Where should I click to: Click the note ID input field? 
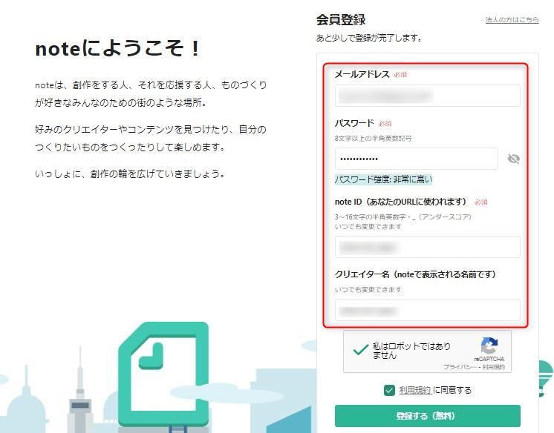[428, 247]
